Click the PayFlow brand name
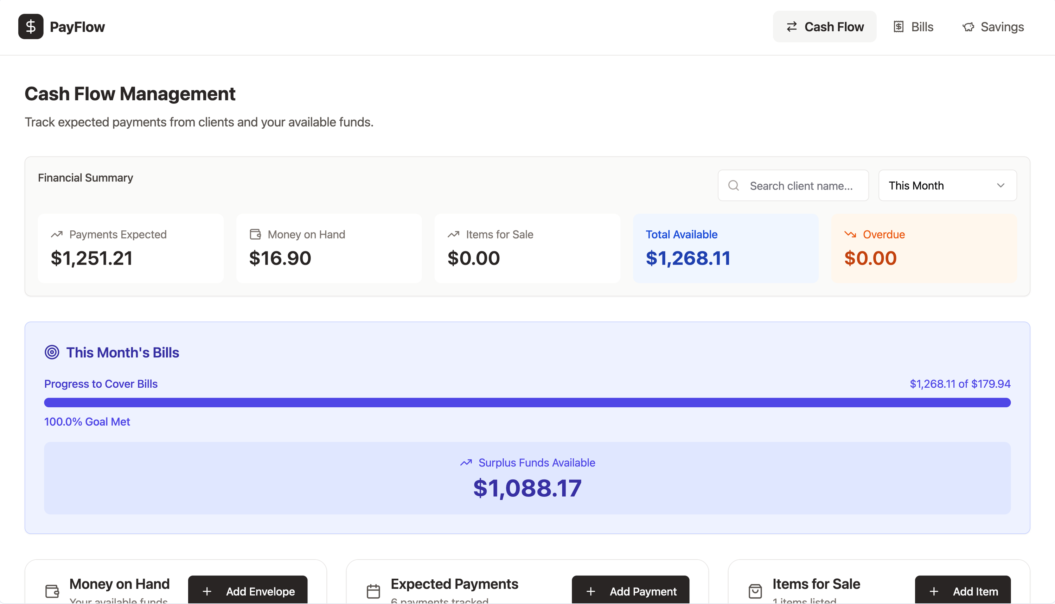 tap(77, 27)
